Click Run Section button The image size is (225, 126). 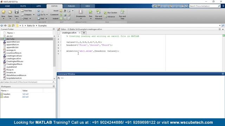[x=111, y=13]
